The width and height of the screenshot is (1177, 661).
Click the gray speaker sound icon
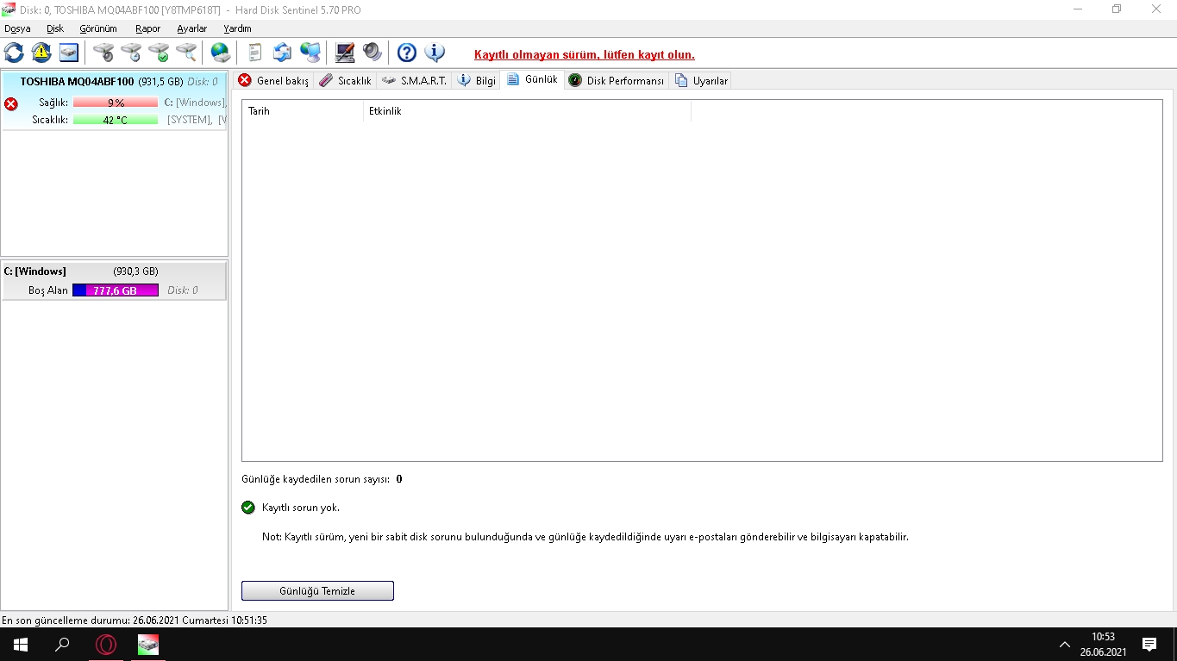pyautogui.click(x=373, y=53)
